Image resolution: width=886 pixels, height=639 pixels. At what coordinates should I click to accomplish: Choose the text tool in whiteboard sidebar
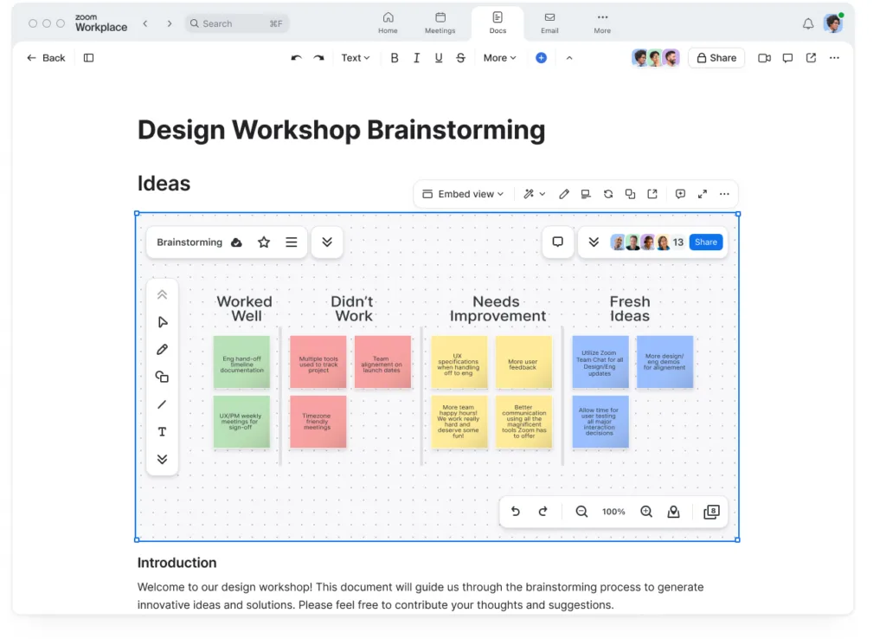point(162,432)
